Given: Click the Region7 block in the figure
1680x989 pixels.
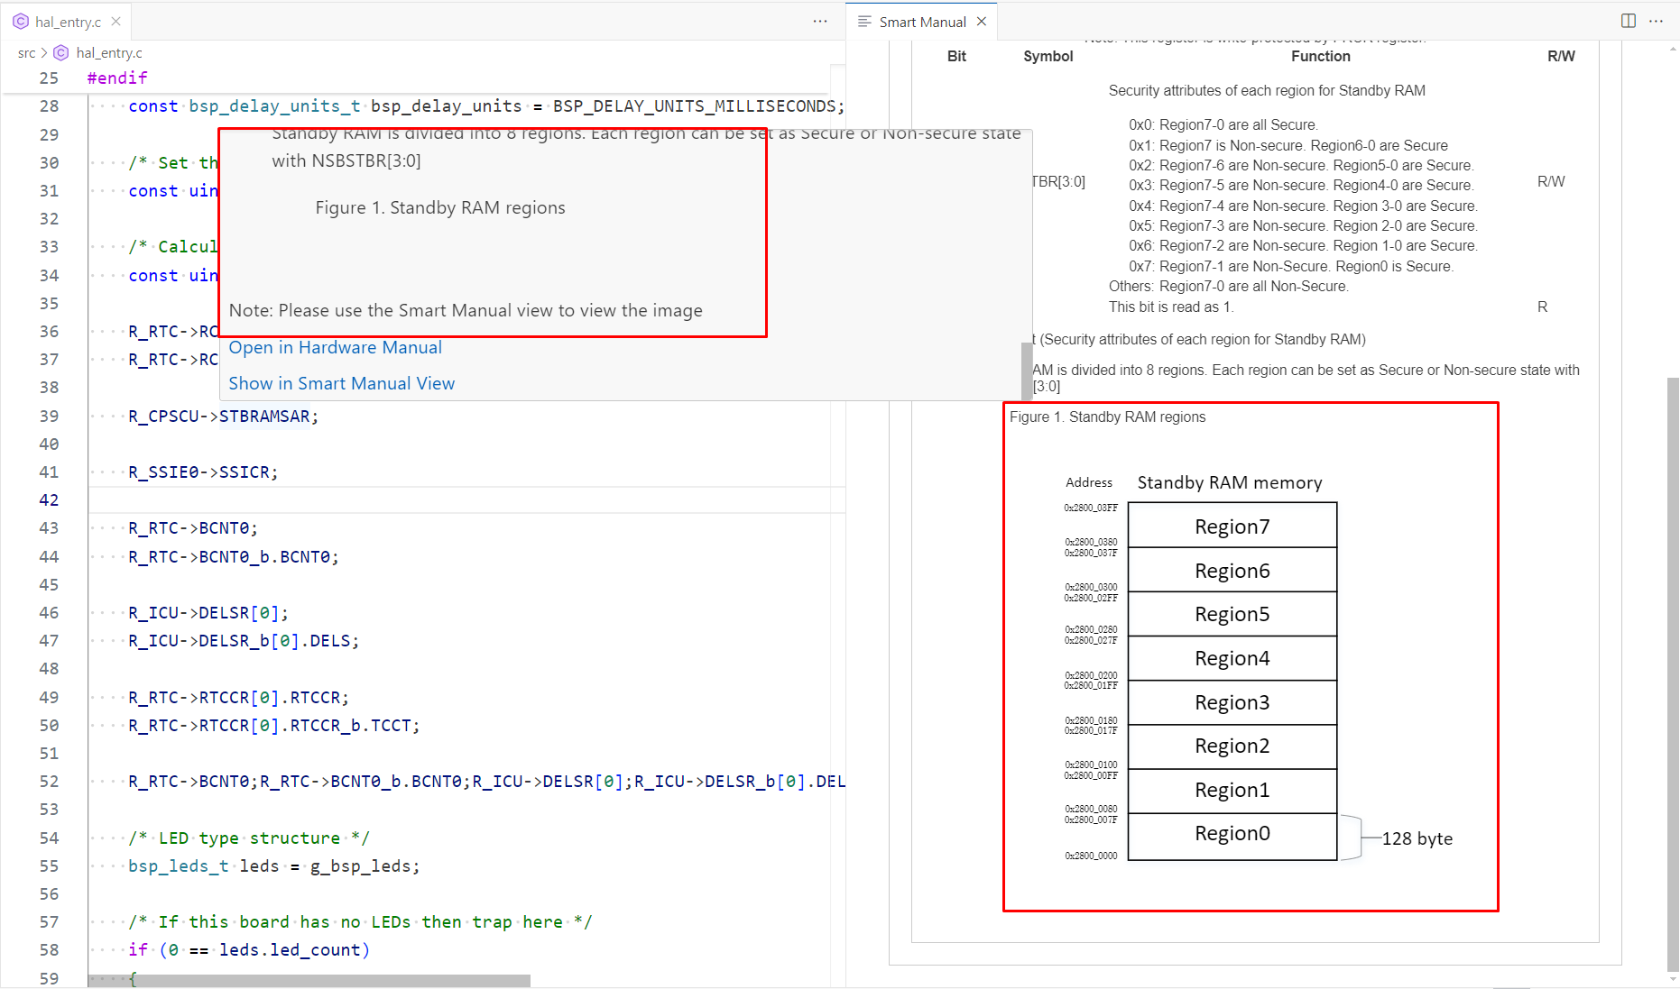Looking at the screenshot, I should 1232,527.
